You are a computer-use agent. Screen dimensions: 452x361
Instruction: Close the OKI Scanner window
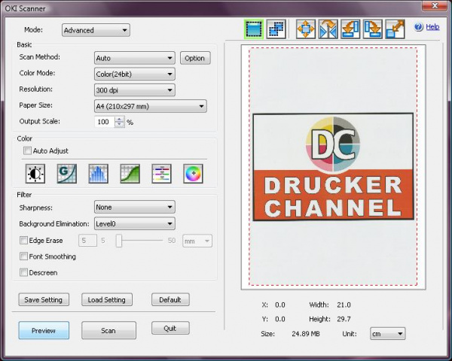(435, 5)
